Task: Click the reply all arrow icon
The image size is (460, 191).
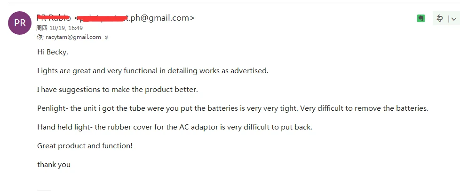Action: (x=440, y=18)
